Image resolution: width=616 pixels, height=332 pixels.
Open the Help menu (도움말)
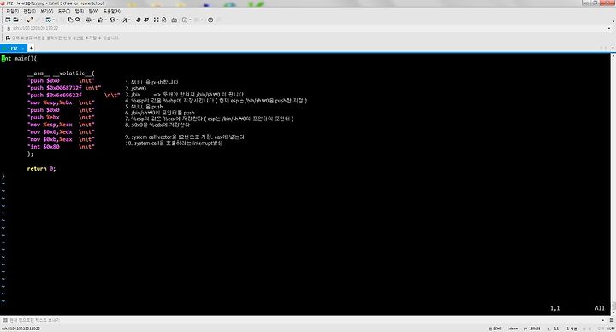click(x=112, y=11)
